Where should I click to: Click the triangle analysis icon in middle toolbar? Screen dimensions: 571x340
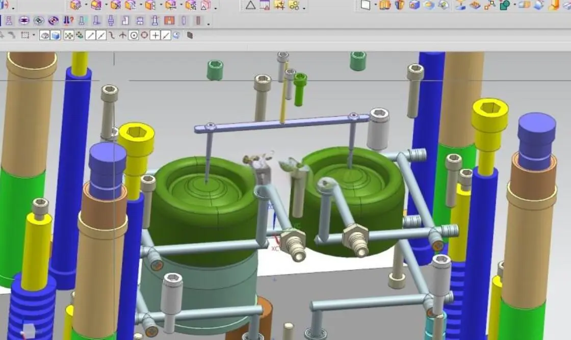[x=250, y=6]
